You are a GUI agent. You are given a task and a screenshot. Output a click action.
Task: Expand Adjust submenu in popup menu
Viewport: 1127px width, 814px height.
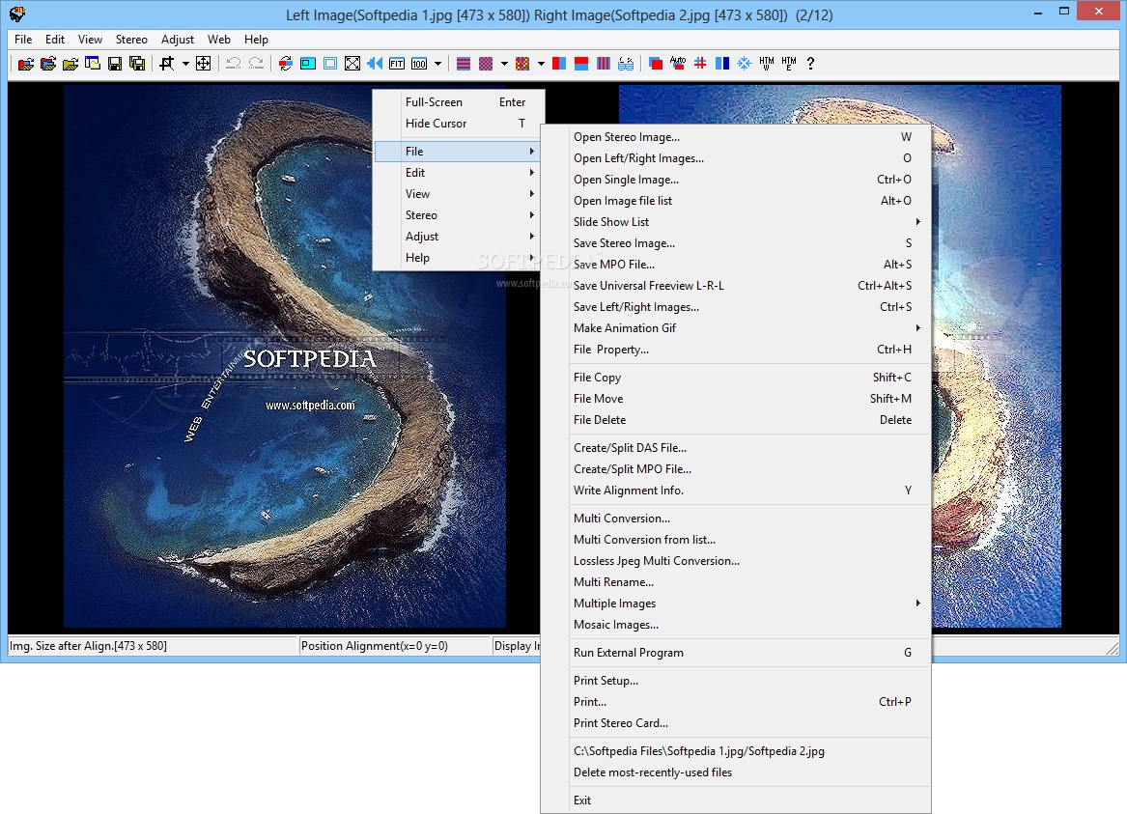[x=457, y=237]
